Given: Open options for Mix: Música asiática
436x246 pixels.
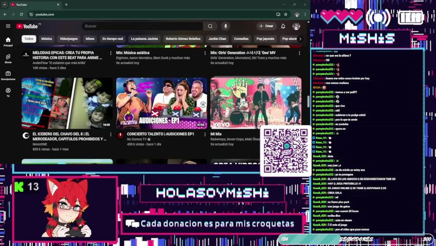Looking at the screenshot, I should 205,53.
